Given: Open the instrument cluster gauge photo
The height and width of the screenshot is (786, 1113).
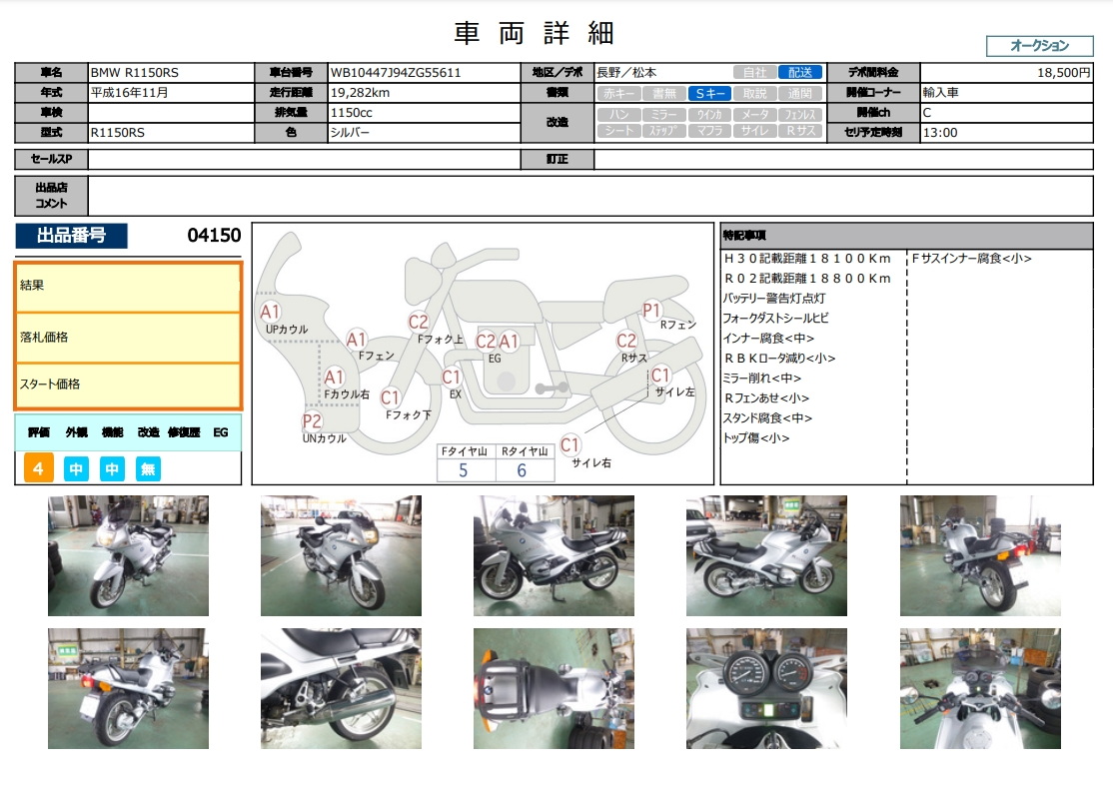Looking at the screenshot, I should (766, 688).
